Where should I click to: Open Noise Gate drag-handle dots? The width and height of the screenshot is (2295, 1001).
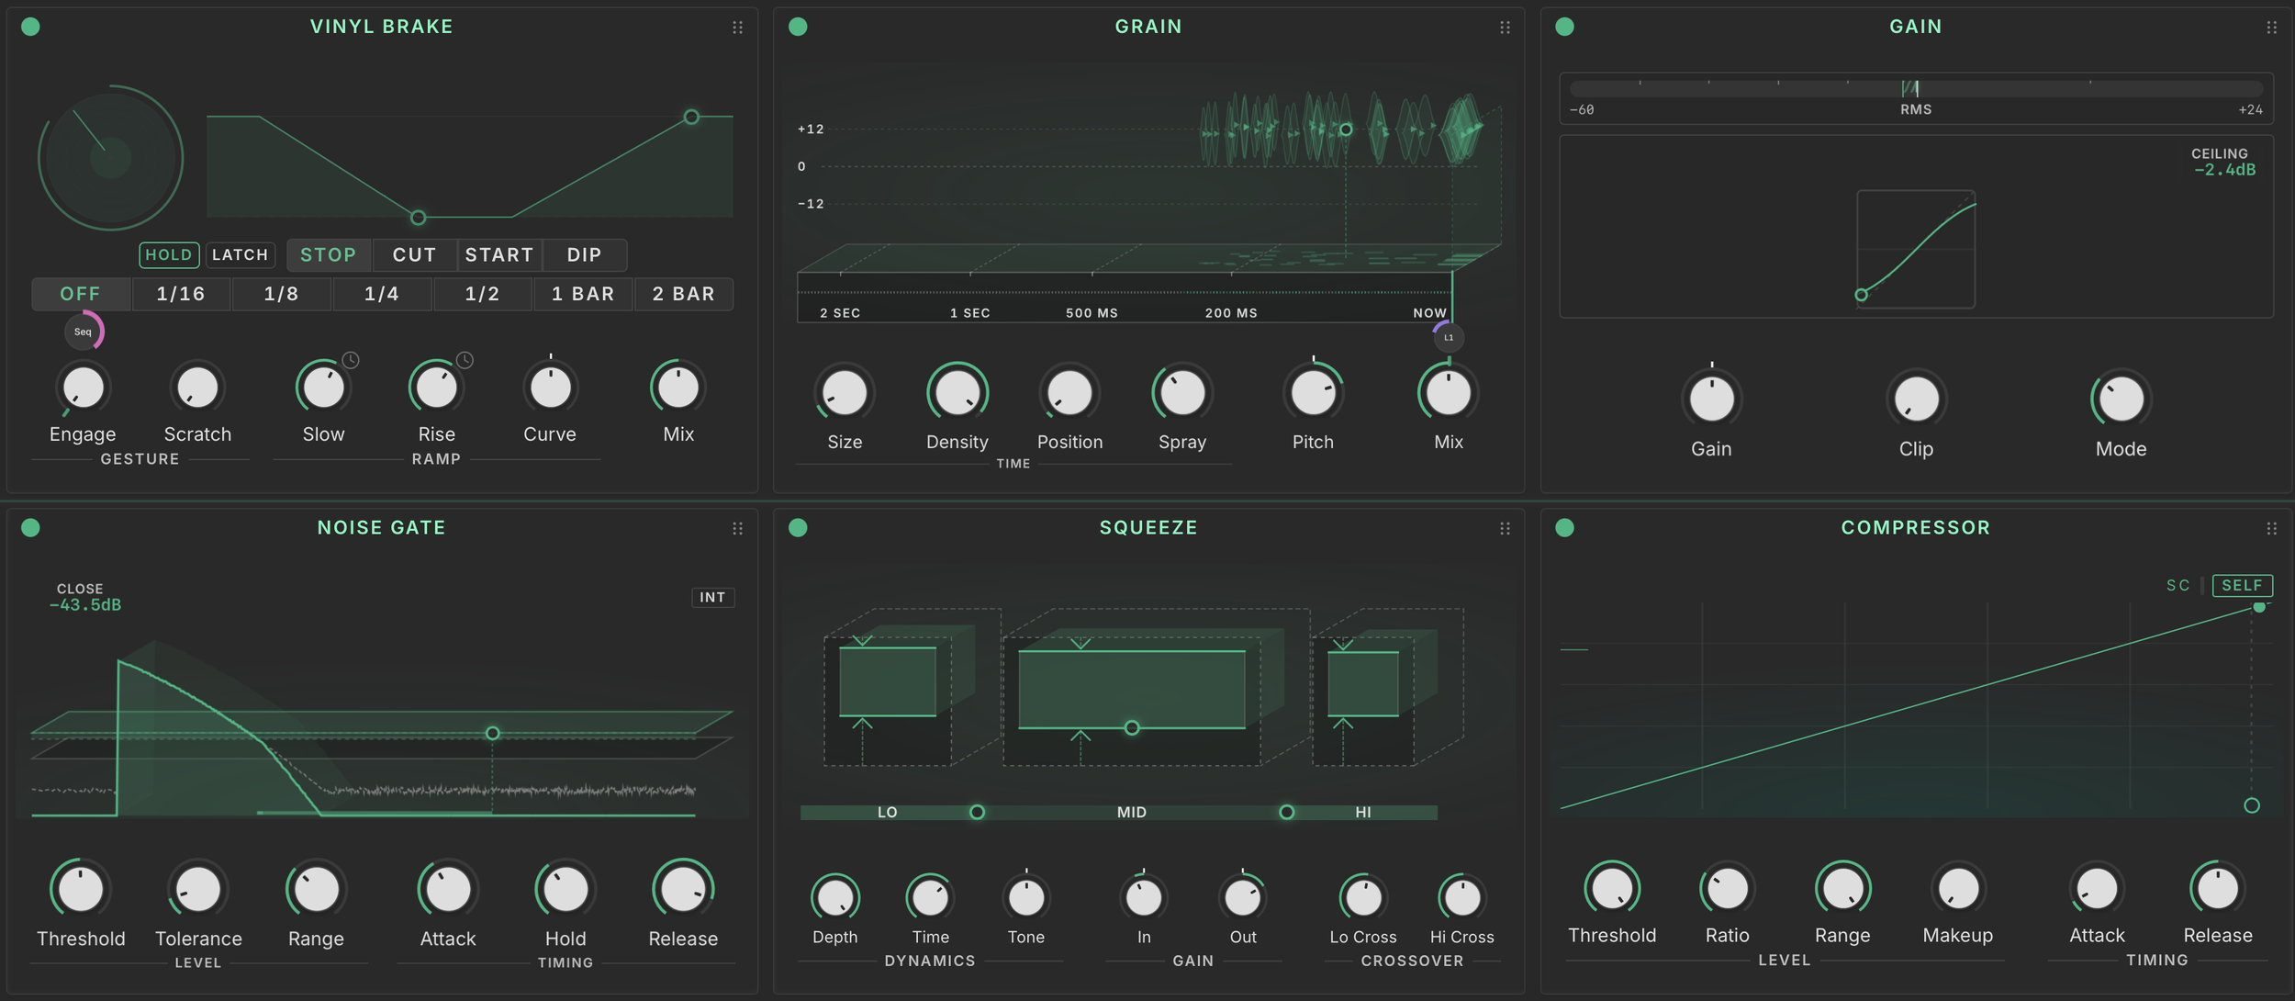[x=737, y=528]
